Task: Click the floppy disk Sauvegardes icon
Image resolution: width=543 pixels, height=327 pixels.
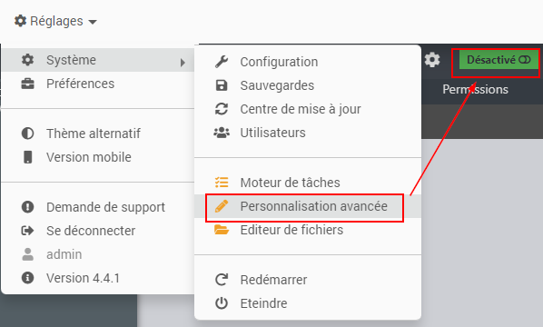Action: (222, 85)
